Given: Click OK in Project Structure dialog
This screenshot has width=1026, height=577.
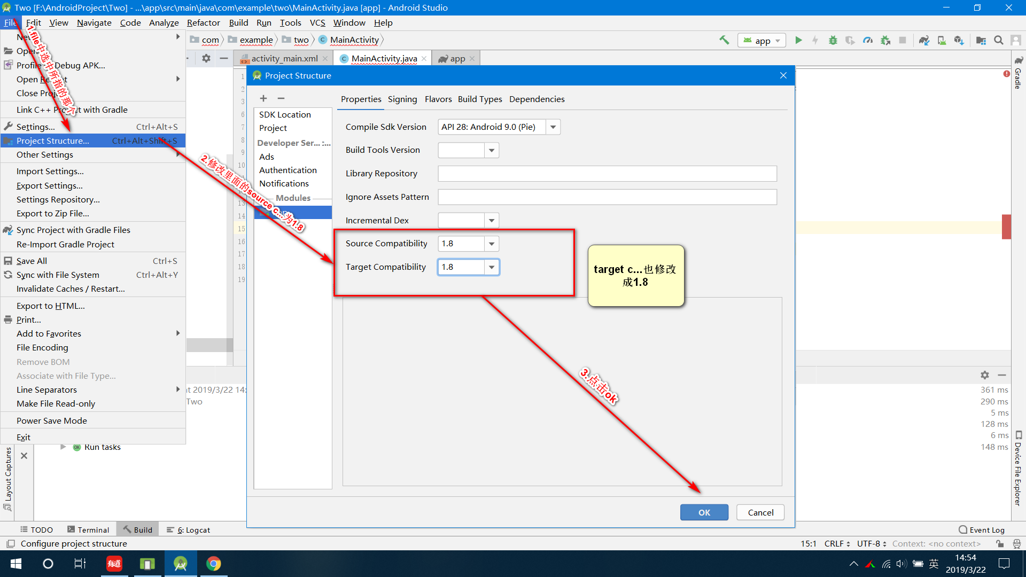Looking at the screenshot, I should point(704,512).
